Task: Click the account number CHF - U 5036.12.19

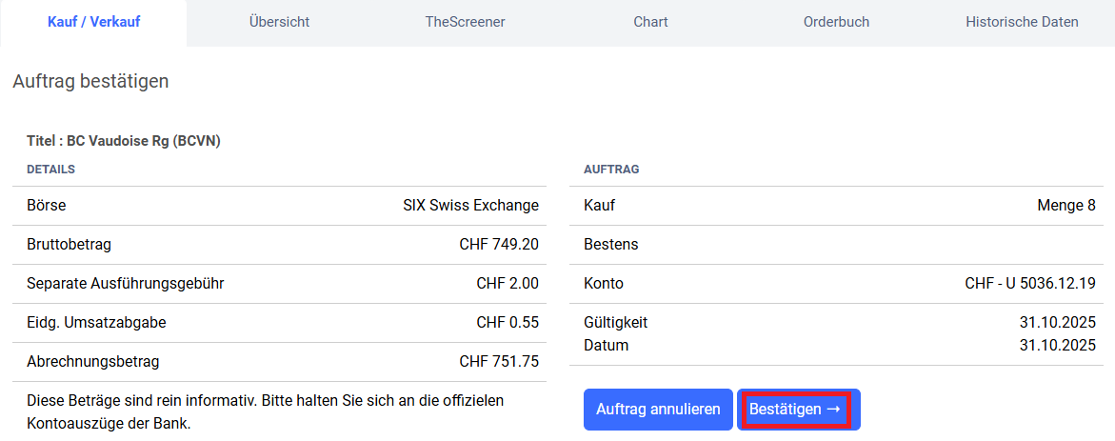Action: 1029,284
